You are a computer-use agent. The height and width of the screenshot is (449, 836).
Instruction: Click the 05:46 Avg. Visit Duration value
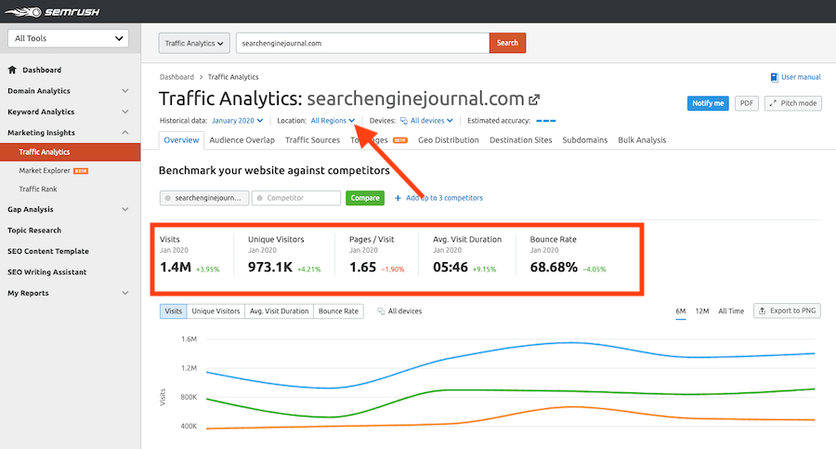click(451, 268)
